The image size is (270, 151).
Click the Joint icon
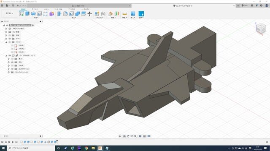103,14
